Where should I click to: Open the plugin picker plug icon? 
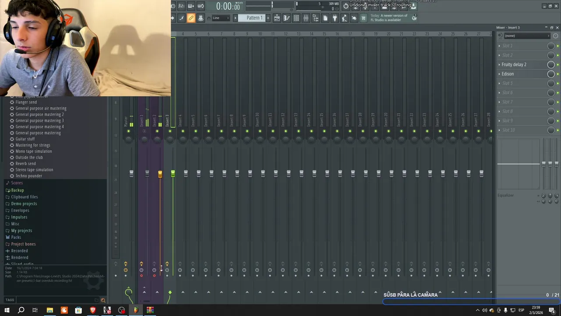coord(334,18)
